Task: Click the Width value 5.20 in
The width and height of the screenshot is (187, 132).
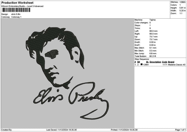Action: pos(182,11)
